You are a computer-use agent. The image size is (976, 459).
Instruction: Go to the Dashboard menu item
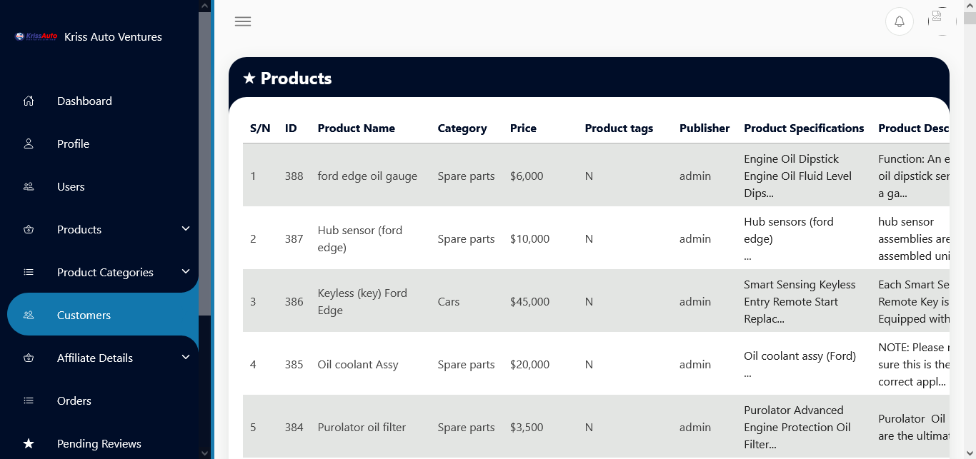click(x=103, y=101)
